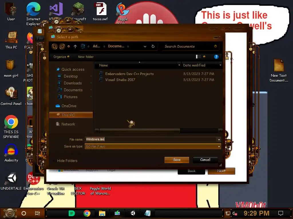Open the Audacity desktop icon
The height and width of the screenshot is (219, 293).
pos(11,153)
